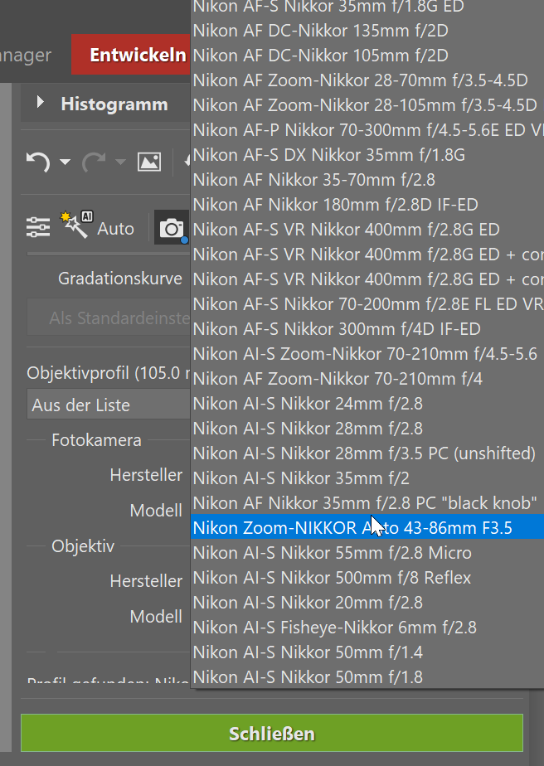544x766 pixels.
Task: Click the redo arrow icon
Action: coord(93,162)
